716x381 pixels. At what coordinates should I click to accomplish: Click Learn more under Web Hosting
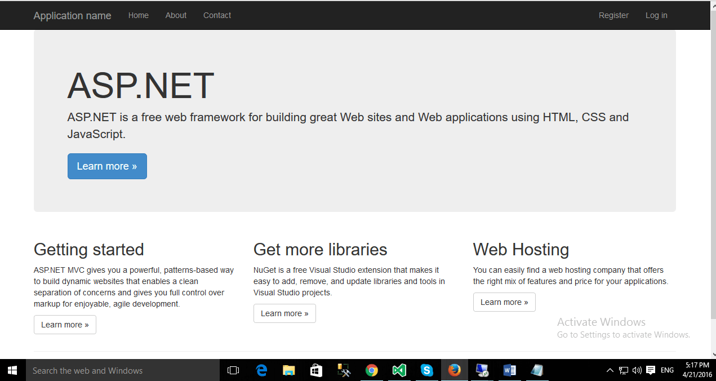(x=504, y=302)
